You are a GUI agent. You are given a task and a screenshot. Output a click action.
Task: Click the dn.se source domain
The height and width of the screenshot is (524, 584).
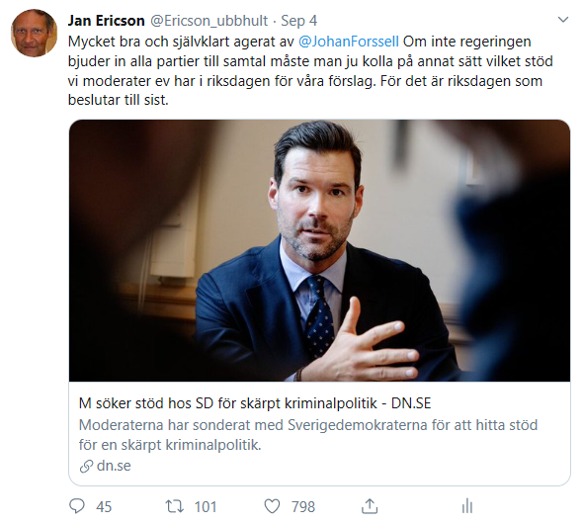(114, 466)
